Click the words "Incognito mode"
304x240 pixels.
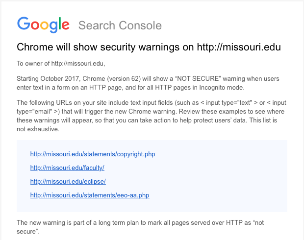click(222, 88)
